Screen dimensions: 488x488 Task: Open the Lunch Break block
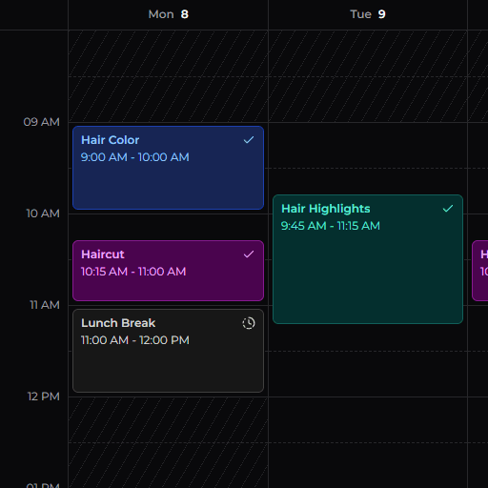168,351
